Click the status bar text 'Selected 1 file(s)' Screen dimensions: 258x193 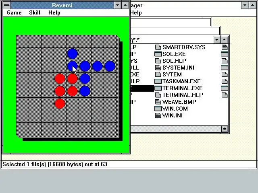(x=24, y=164)
